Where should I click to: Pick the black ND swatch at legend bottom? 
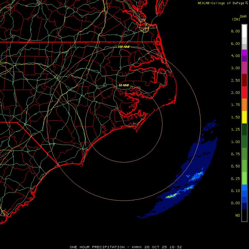(x=244, y=215)
